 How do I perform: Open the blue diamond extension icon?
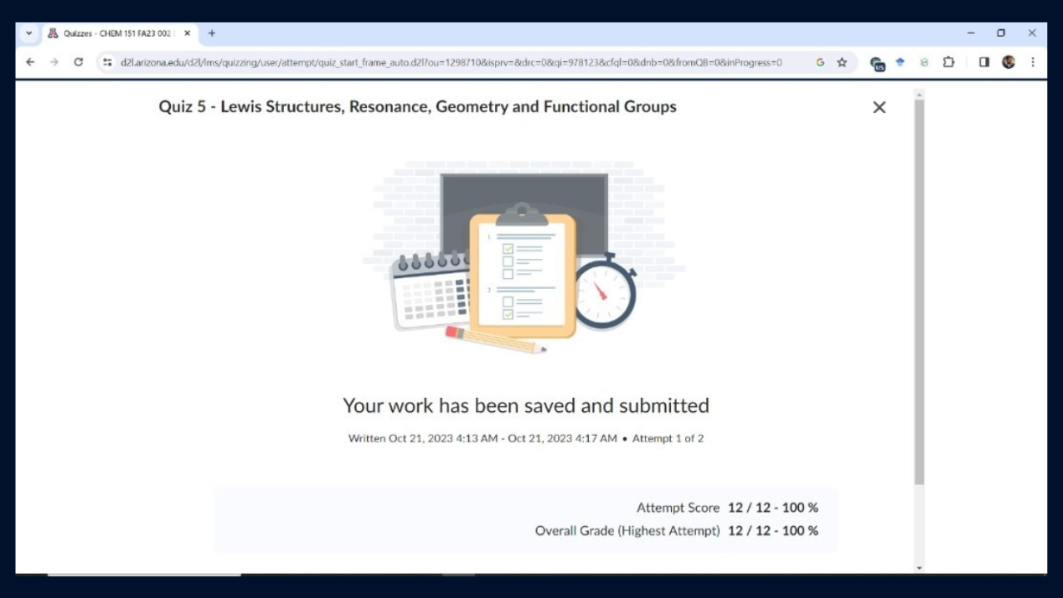click(901, 62)
